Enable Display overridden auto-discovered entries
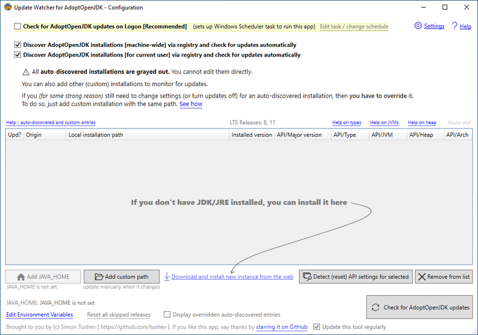Image resolution: width=478 pixels, height=335 pixels. click(x=167, y=314)
